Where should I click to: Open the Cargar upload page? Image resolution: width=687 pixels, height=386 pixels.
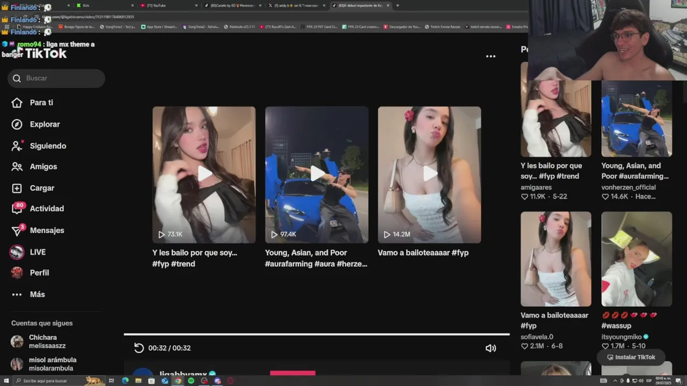[34, 188]
